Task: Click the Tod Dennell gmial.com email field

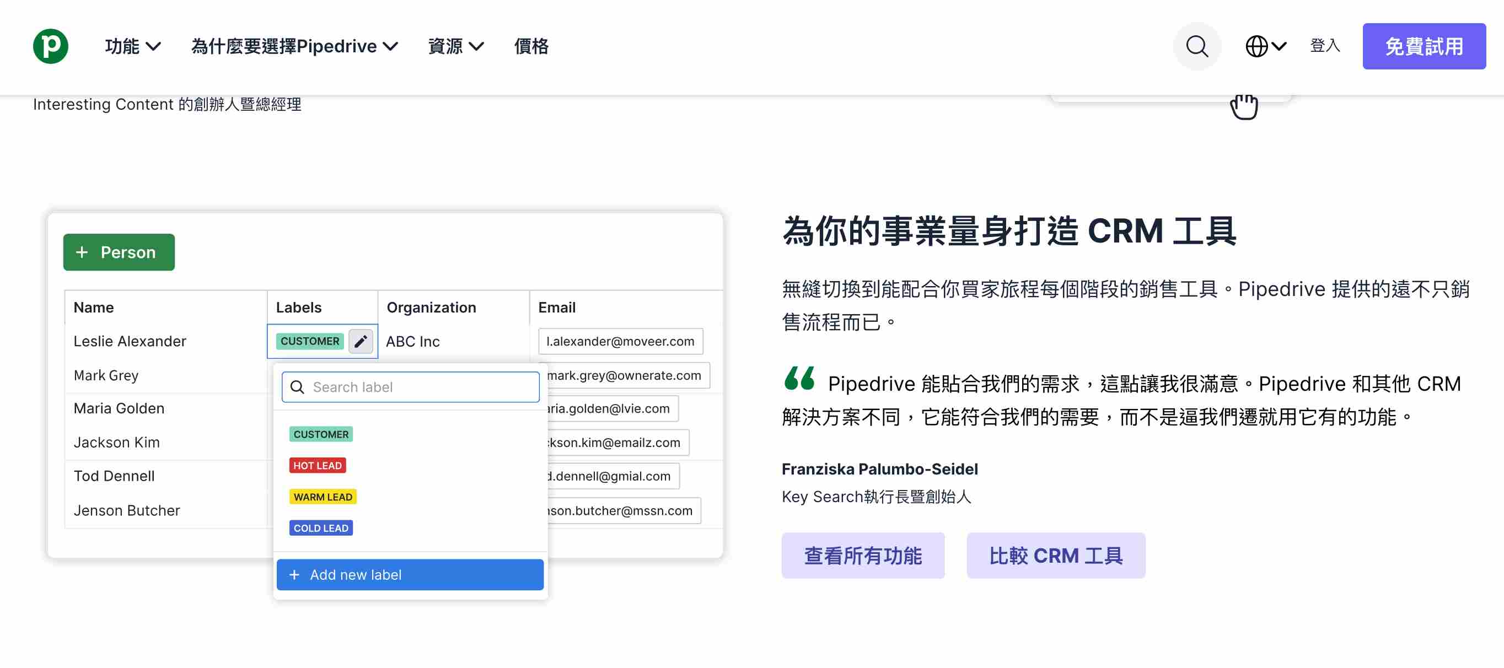Action: 614,476
